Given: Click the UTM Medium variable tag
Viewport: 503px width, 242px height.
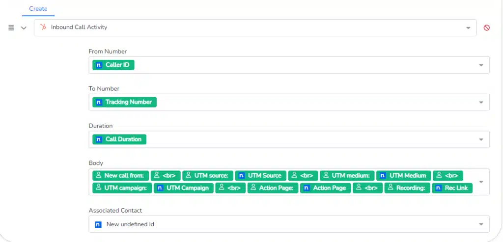Looking at the screenshot, I should coord(403,175).
